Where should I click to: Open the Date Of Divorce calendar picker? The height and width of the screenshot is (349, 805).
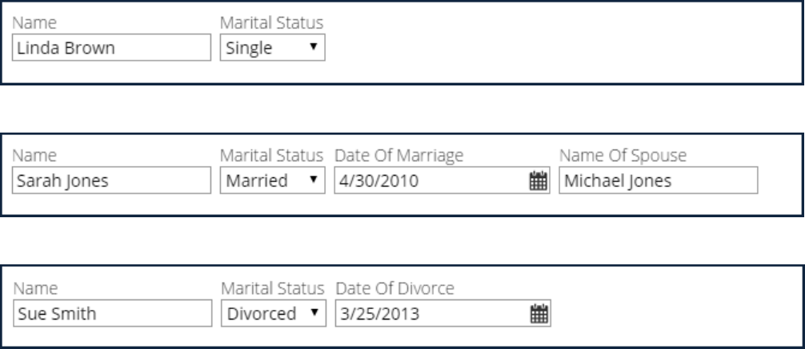click(539, 314)
